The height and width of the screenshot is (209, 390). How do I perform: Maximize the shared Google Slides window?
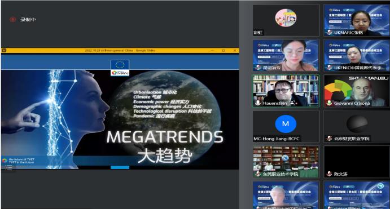224,50
